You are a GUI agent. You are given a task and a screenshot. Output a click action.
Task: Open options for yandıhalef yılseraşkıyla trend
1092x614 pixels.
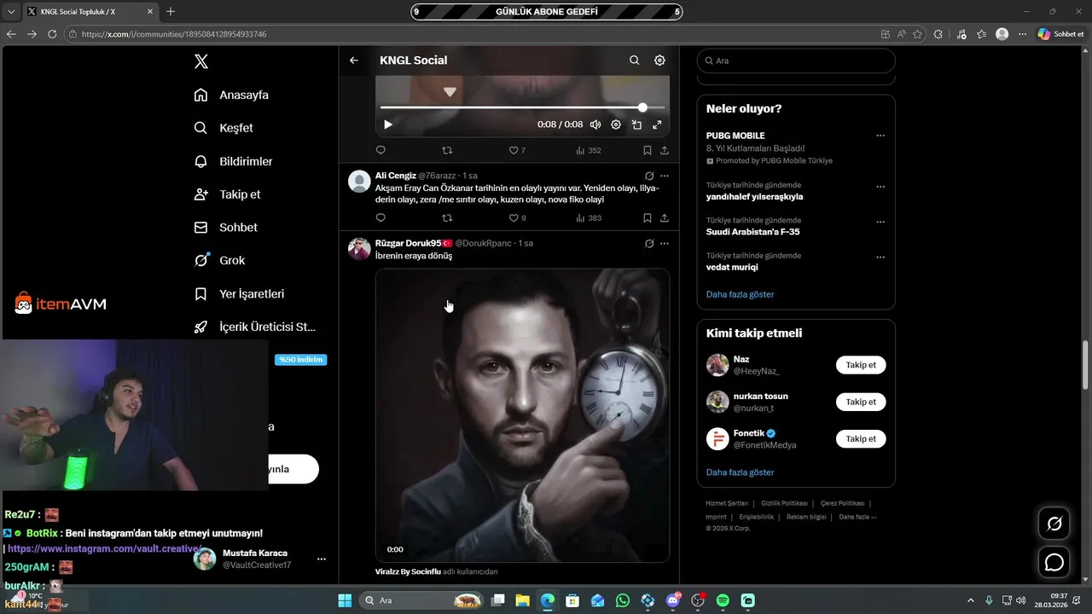coord(880,187)
